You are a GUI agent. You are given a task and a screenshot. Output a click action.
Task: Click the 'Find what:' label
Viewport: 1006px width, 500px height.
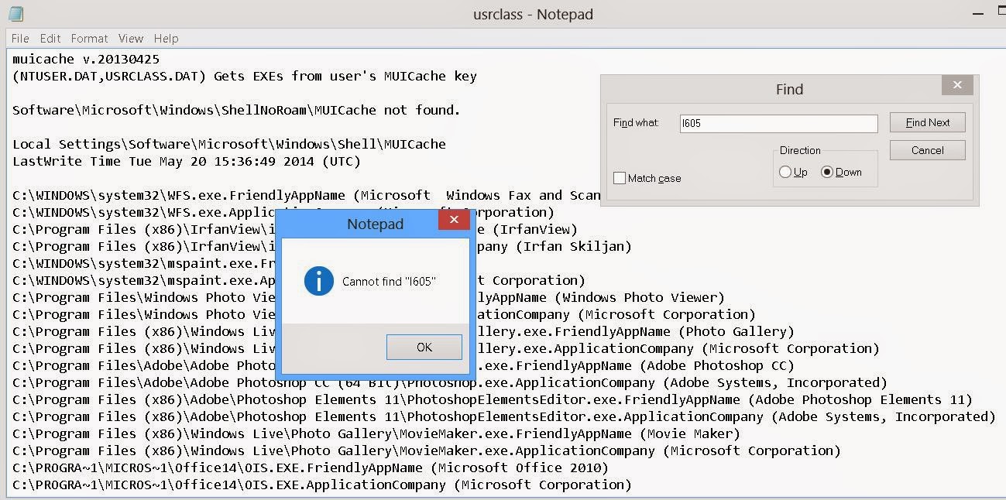[636, 122]
